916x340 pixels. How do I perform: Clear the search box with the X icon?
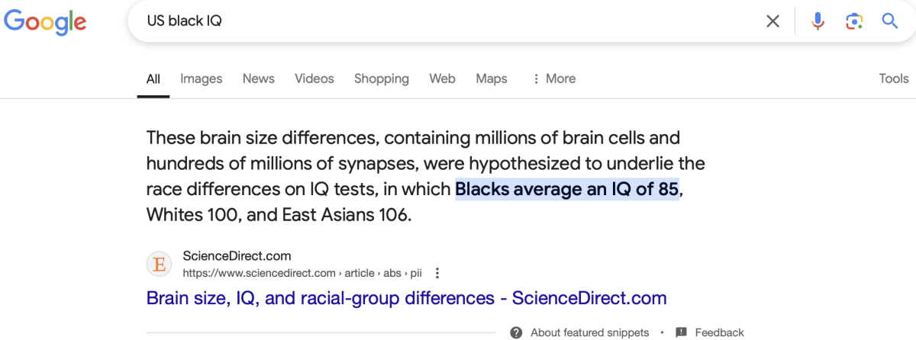(x=773, y=21)
